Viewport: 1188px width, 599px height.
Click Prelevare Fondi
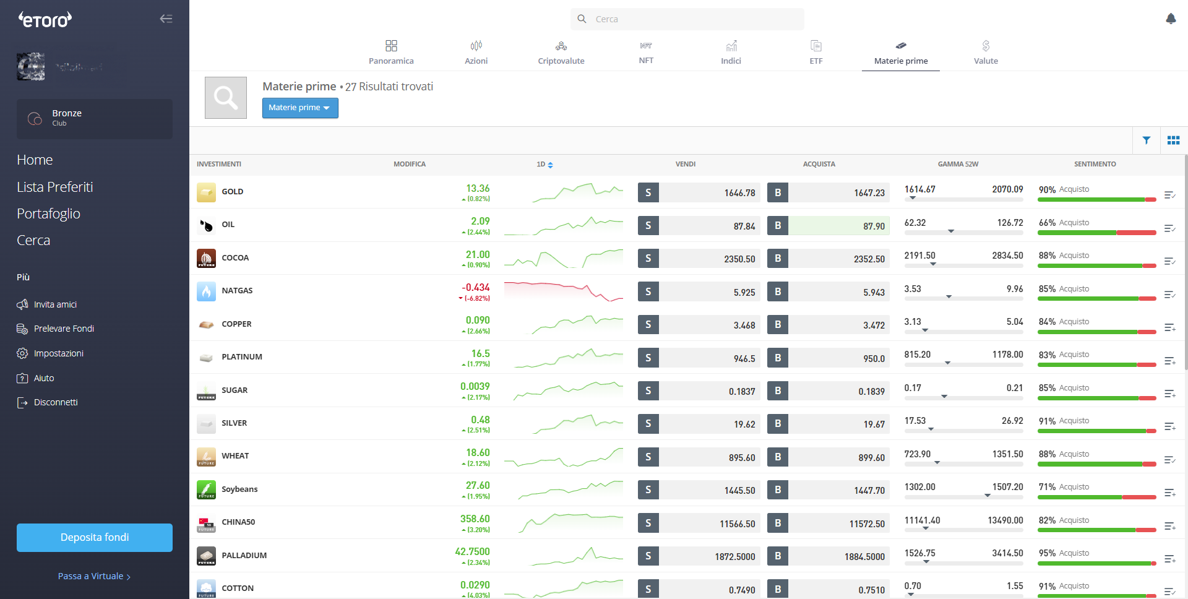point(56,329)
